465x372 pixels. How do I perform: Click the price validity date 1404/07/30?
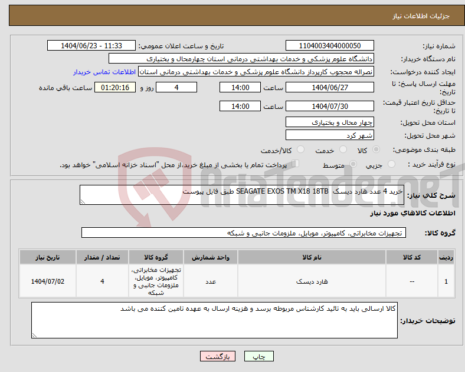click(330, 106)
